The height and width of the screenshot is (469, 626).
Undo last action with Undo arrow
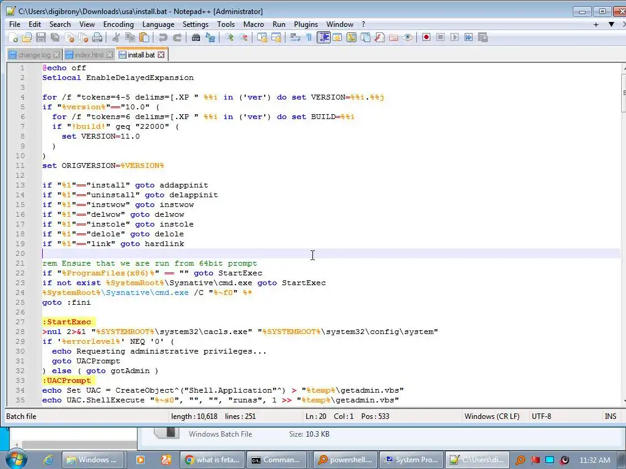pyautogui.click(x=163, y=37)
